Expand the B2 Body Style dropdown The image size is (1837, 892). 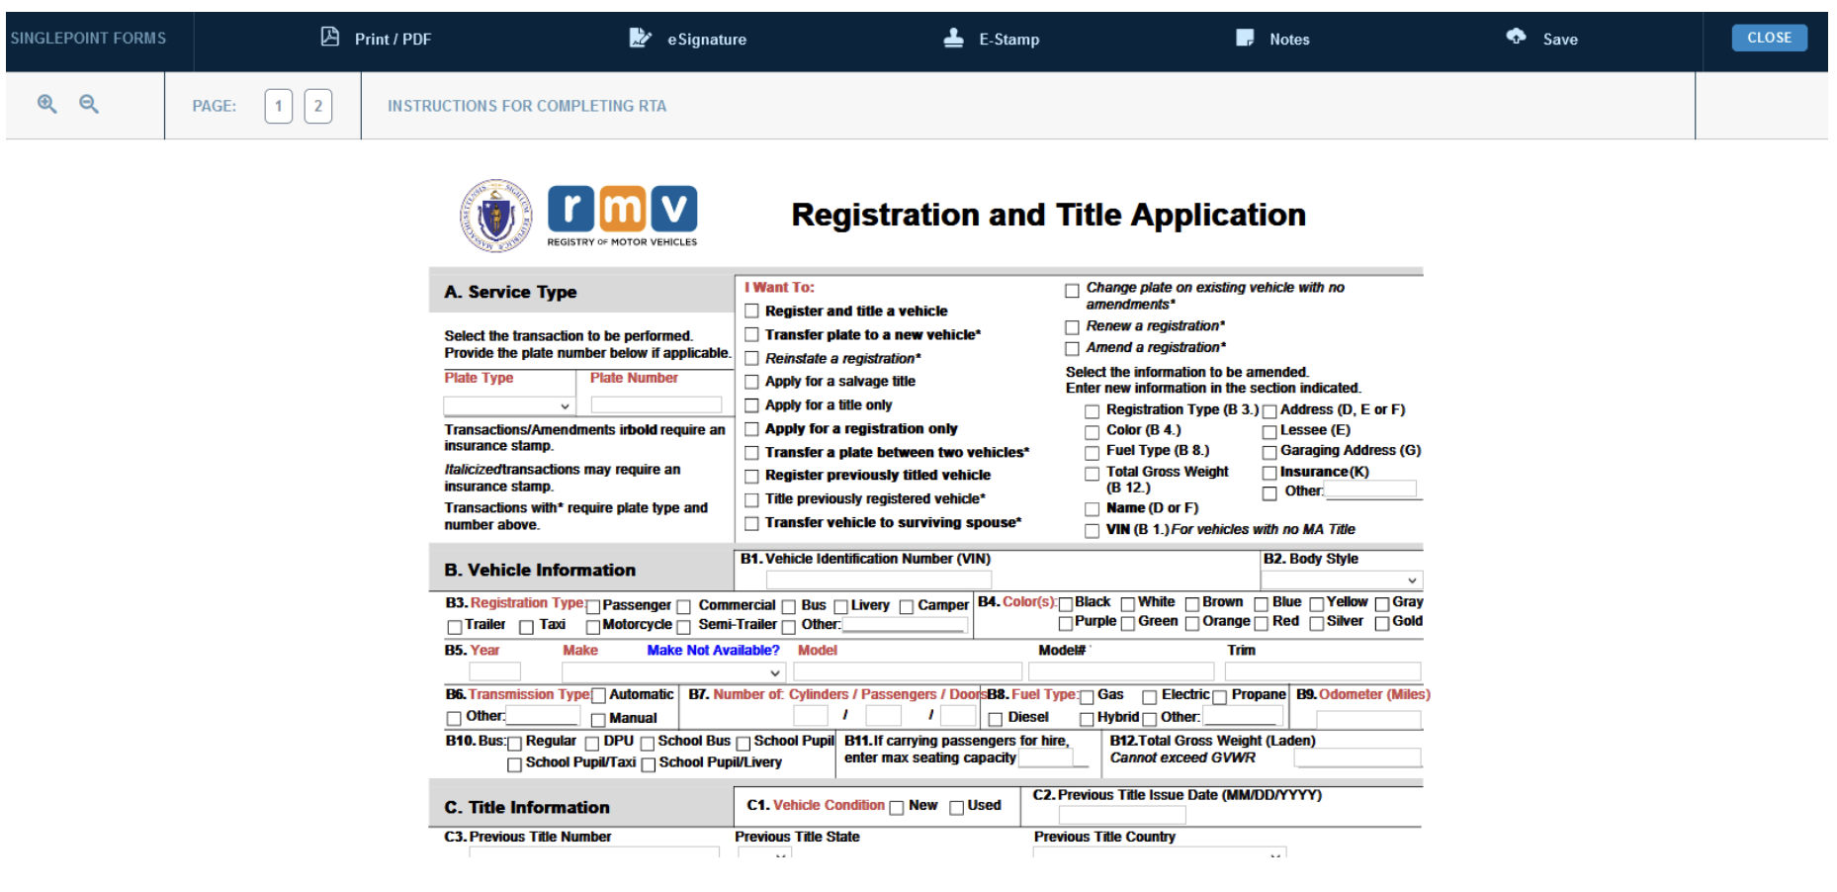[1341, 580]
